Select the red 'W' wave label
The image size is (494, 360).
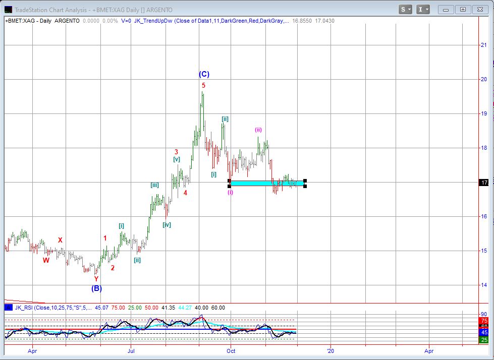pyautogui.click(x=46, y=260)
